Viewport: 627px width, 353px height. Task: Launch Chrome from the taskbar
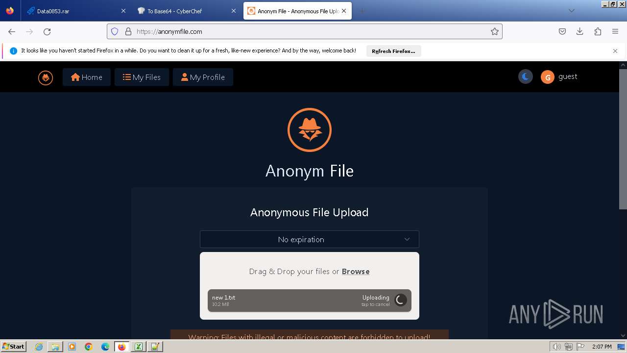point(89,347)
